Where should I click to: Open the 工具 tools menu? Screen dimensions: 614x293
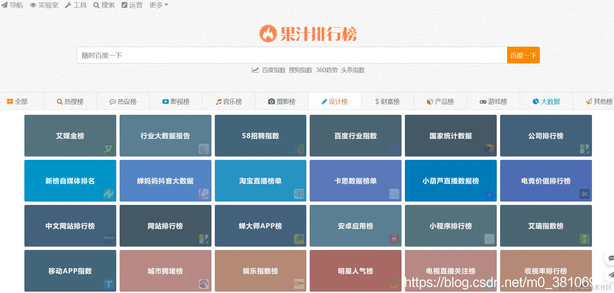pos(76,5)
